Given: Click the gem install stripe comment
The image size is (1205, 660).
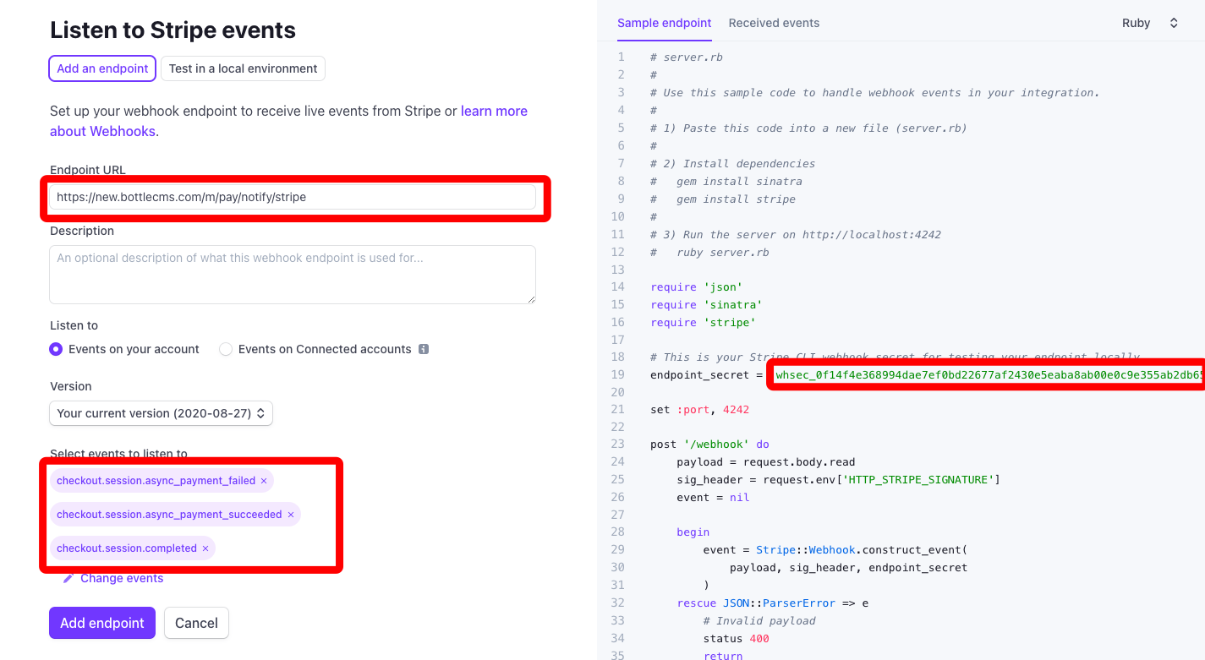Looking at the screenshot, I should click(723, 199).
